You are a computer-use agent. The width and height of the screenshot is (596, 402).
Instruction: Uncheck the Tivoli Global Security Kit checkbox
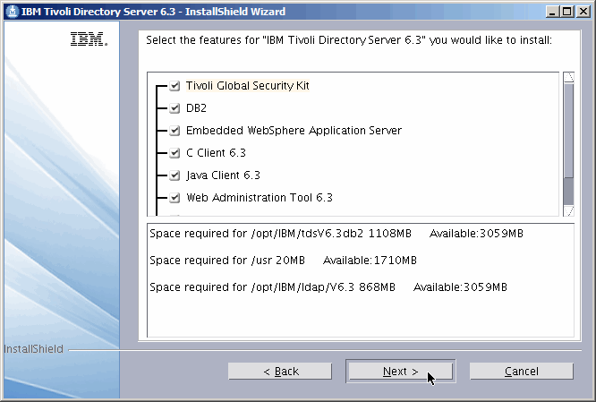point(175,86)
